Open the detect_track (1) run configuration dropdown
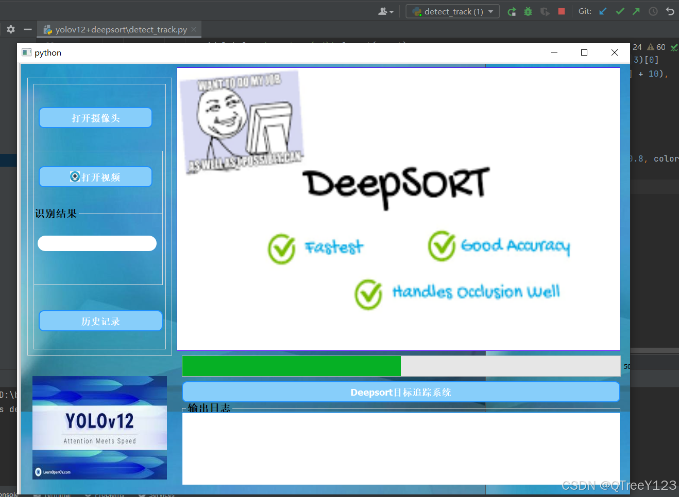Screen dimensions: 679x497 [x=452, y=11]
